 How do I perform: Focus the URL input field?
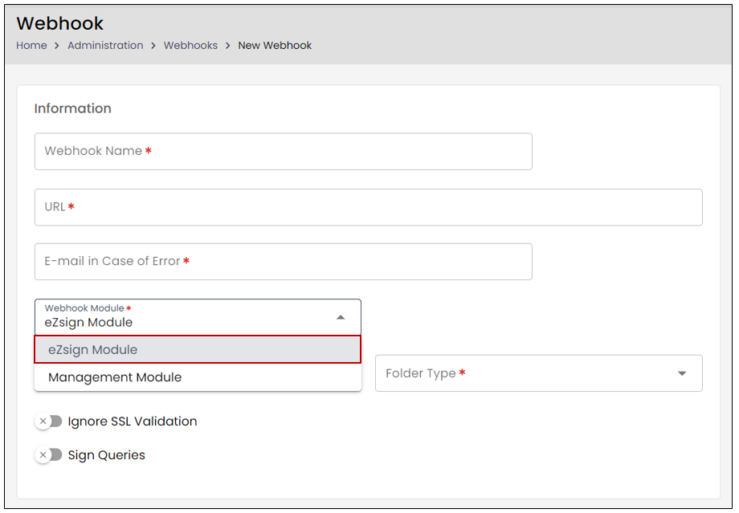point(369,207)
